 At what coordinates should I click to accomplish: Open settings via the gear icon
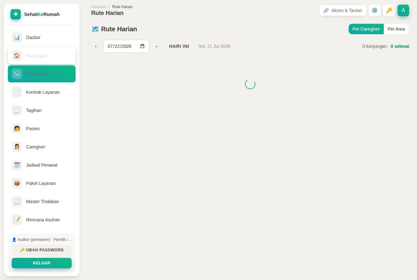tap(375, 10)
